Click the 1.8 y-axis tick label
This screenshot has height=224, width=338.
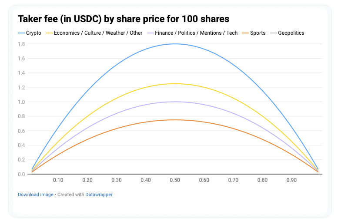21,44
